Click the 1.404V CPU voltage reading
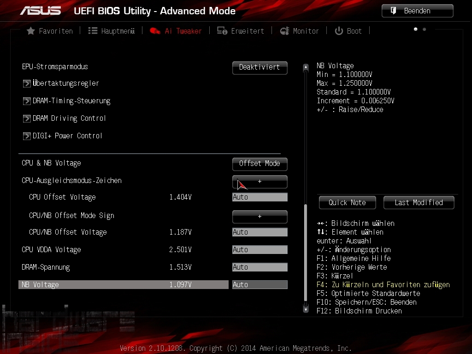 (x=180, y=197)
